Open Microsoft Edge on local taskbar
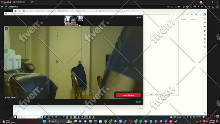Image resolution: width=220 pixels, height=124 pixels. click(x=95, y=121)
